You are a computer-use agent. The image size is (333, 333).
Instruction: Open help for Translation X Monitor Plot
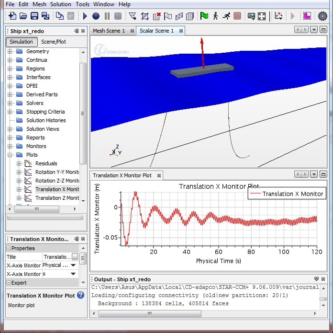(x=81, y=295)
